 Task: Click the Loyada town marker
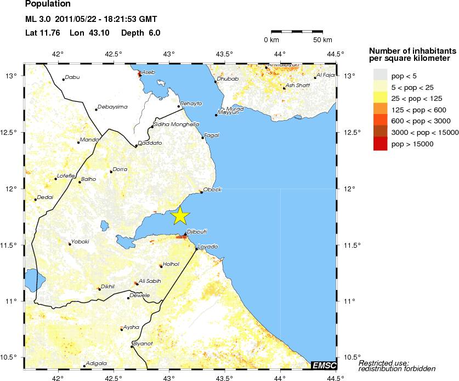click(x=196, y=249)
